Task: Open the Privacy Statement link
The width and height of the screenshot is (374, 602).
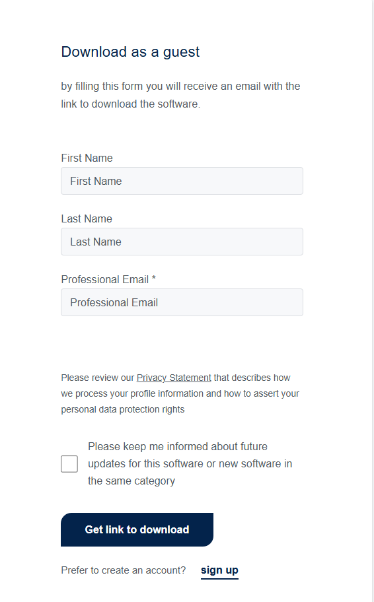Action: coord(174,378)
